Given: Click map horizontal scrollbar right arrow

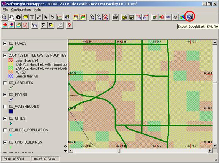Looking at the screenshot, I should pyautogui.click(x=210, y=150).
